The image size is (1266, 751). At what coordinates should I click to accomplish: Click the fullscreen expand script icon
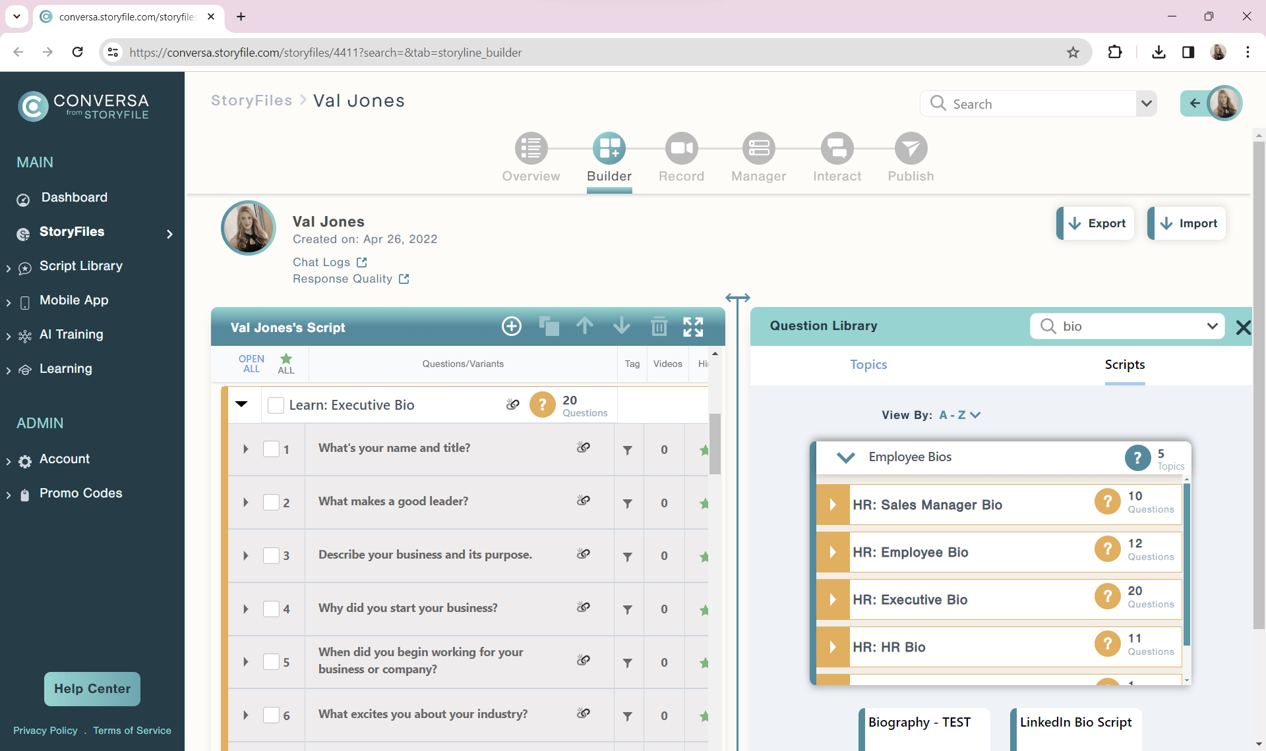(x=693, y=326)
